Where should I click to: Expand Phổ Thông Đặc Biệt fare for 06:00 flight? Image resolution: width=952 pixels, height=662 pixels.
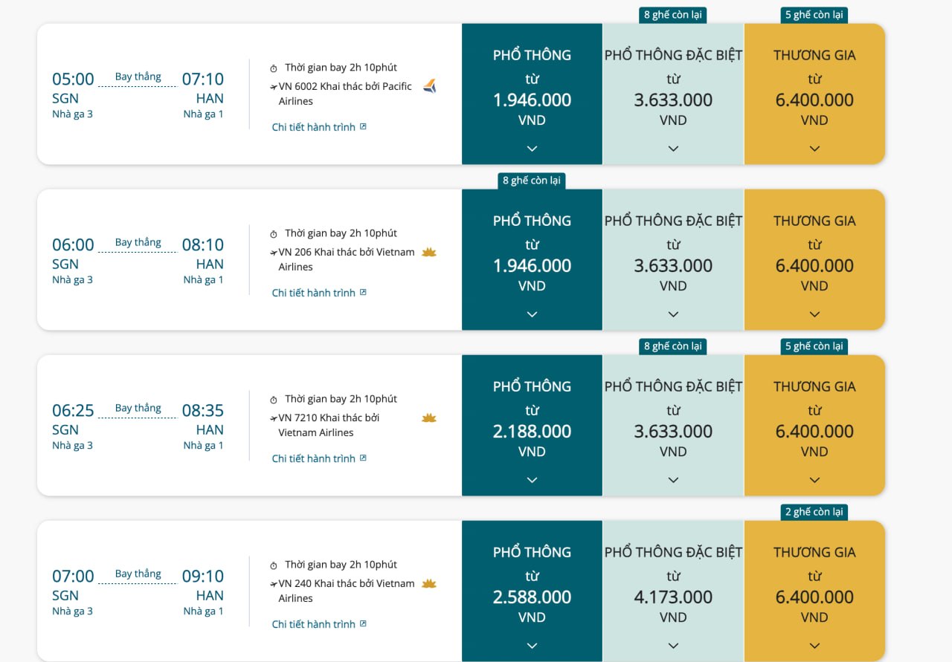tap(673, 314)
